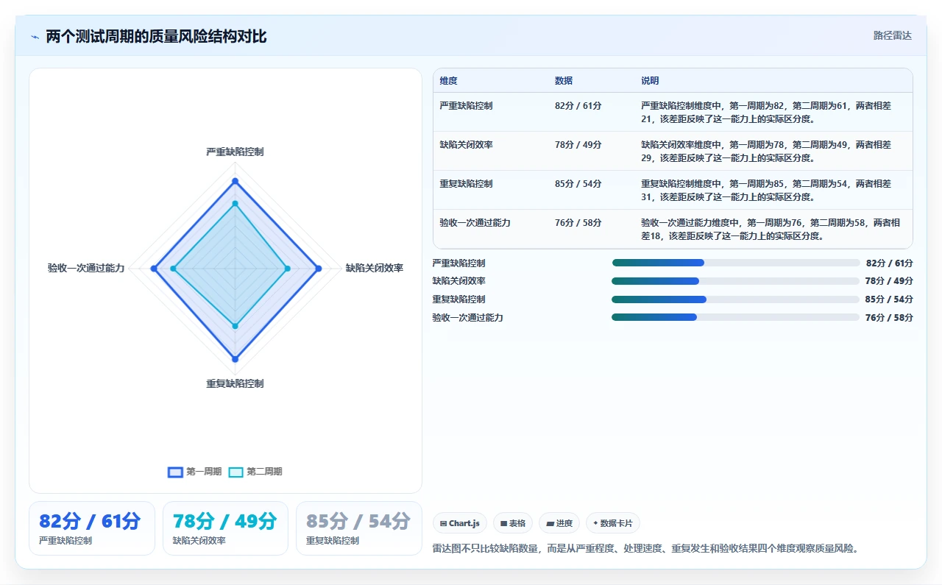Click progress label 验收一次通过能力 beside bar
The width and height of the screenshot is (942, 585).
point(467,318)
